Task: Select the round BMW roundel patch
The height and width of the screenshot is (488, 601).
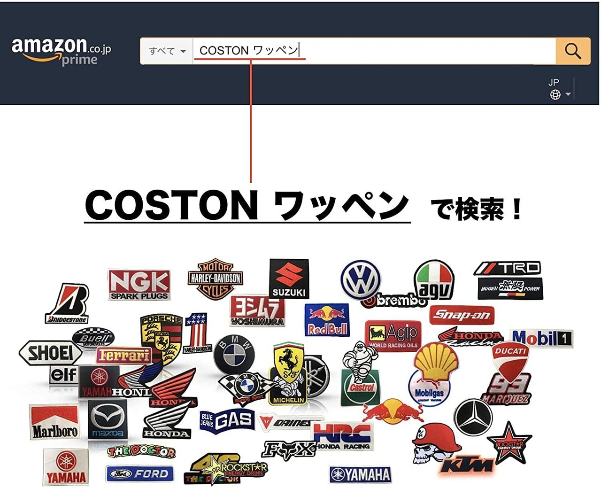Action: 234,354
